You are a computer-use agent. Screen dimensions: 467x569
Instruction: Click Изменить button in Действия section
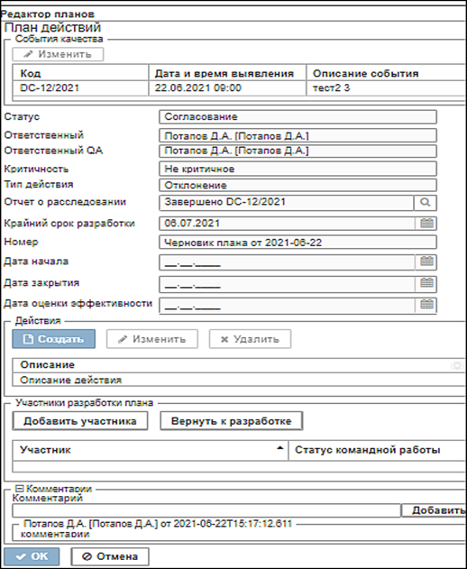[152, 339]
